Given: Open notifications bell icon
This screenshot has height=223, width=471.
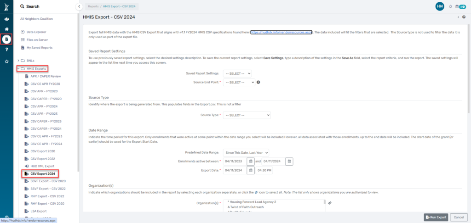Looking at the screenshot, I should [x=451, y=6].
